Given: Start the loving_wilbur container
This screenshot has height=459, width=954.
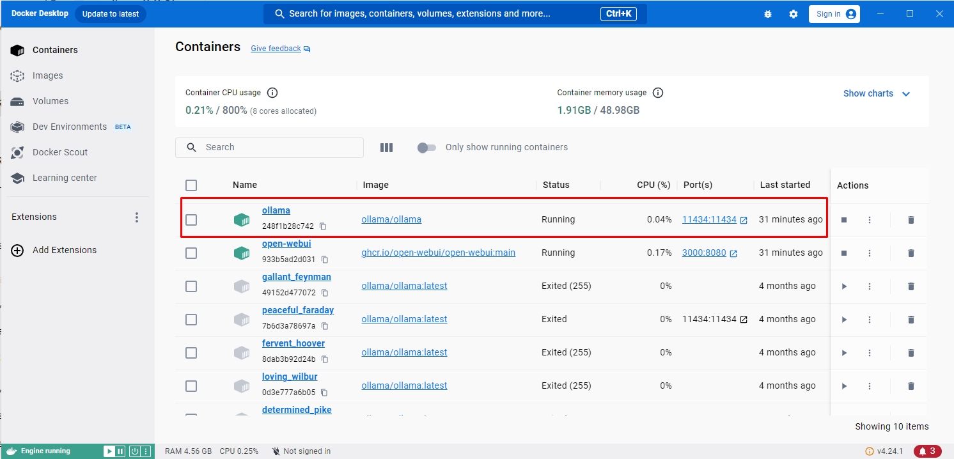Looking at the screenshot, I should (x=844, y=386).
